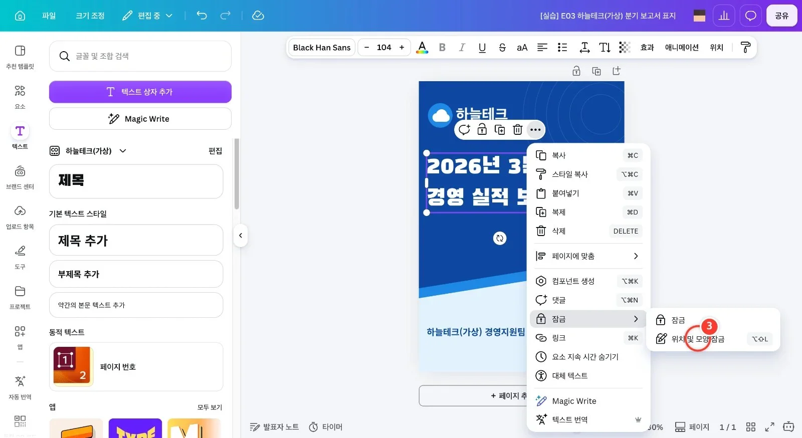Open the transparency setting
Viewport: 802px width, 438px height.
625,48
